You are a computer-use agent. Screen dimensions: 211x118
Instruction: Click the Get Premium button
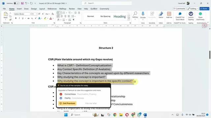(x=67, y=103)
